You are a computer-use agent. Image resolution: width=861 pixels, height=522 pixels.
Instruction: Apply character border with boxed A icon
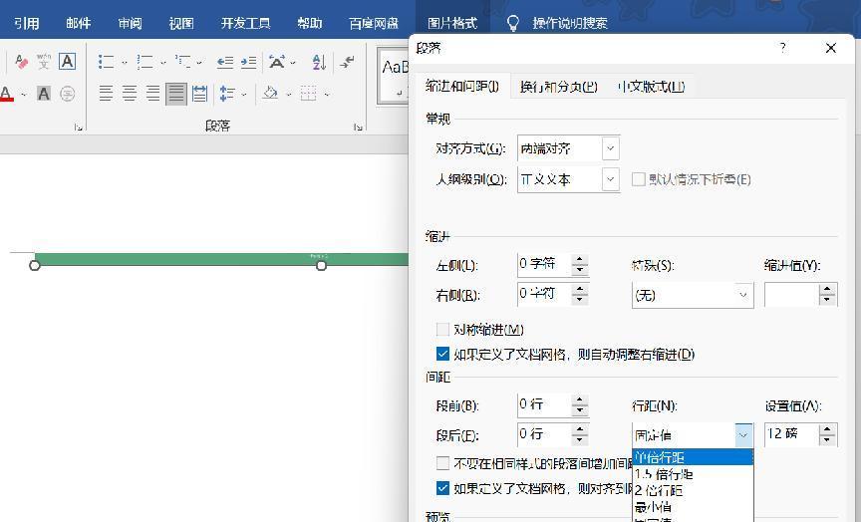[67, 62]
